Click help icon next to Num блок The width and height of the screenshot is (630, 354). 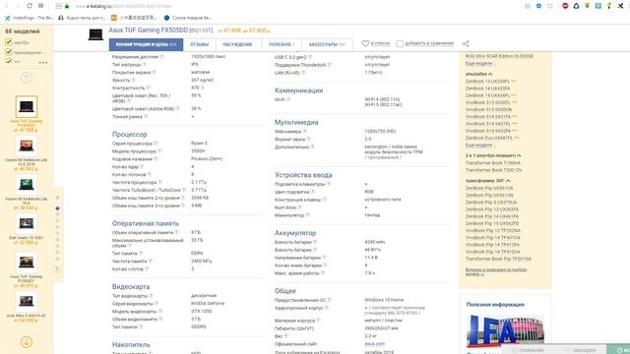click(x=299, y=207)
